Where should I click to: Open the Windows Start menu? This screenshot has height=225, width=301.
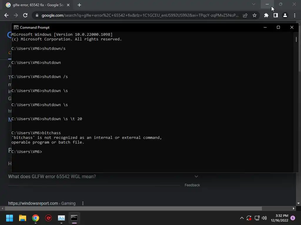pos(9,218)
